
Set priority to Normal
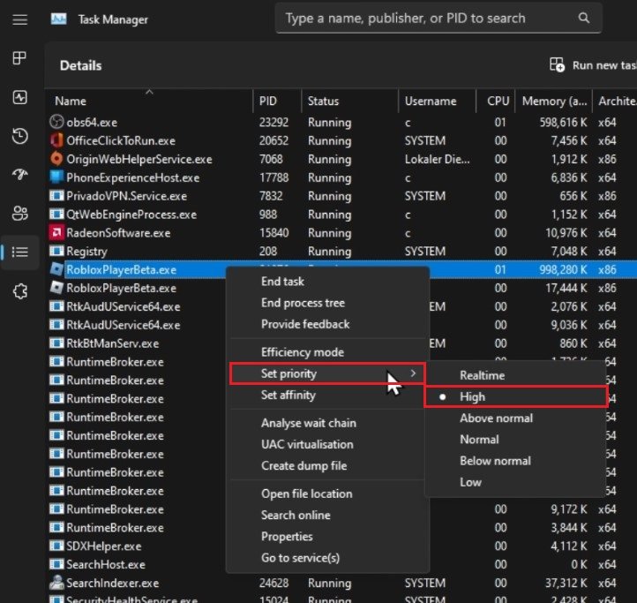(x=516, y=440)
